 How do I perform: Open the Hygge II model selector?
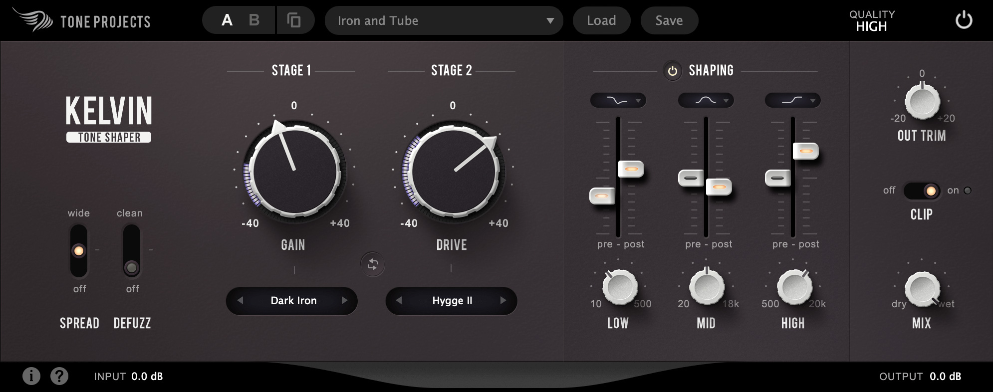pyautogui.click(x=452, y=300)
